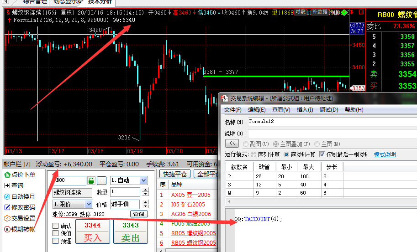Expand the 查询 plus-box icon
This screenshot has height=252, width=417.
[7, 185]
